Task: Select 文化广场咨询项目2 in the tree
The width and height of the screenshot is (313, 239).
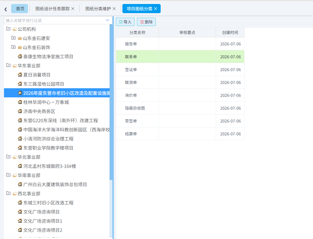Action: click(x=43, y=230)
